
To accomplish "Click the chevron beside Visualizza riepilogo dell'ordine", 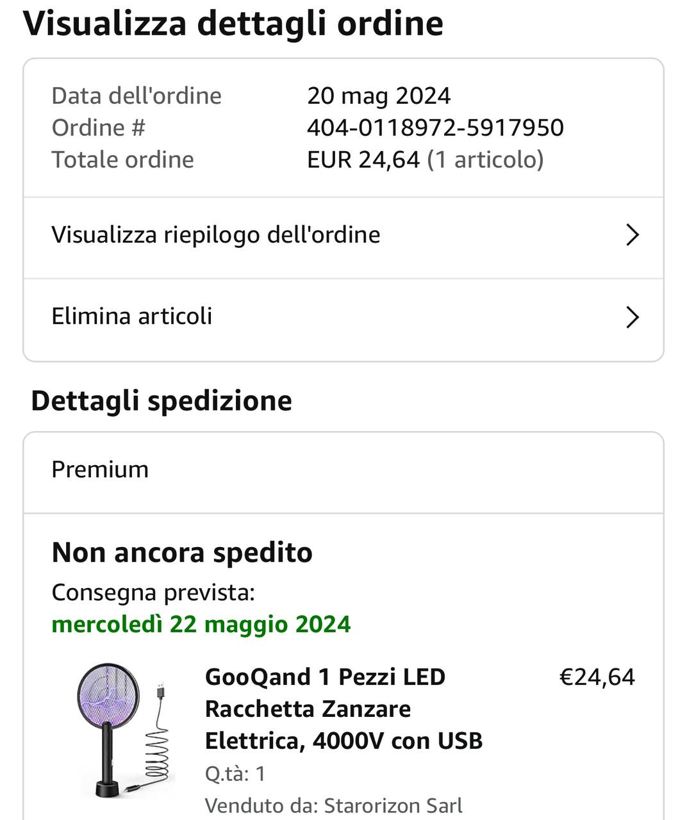I will pyautogui.click(x=632, y=235).
